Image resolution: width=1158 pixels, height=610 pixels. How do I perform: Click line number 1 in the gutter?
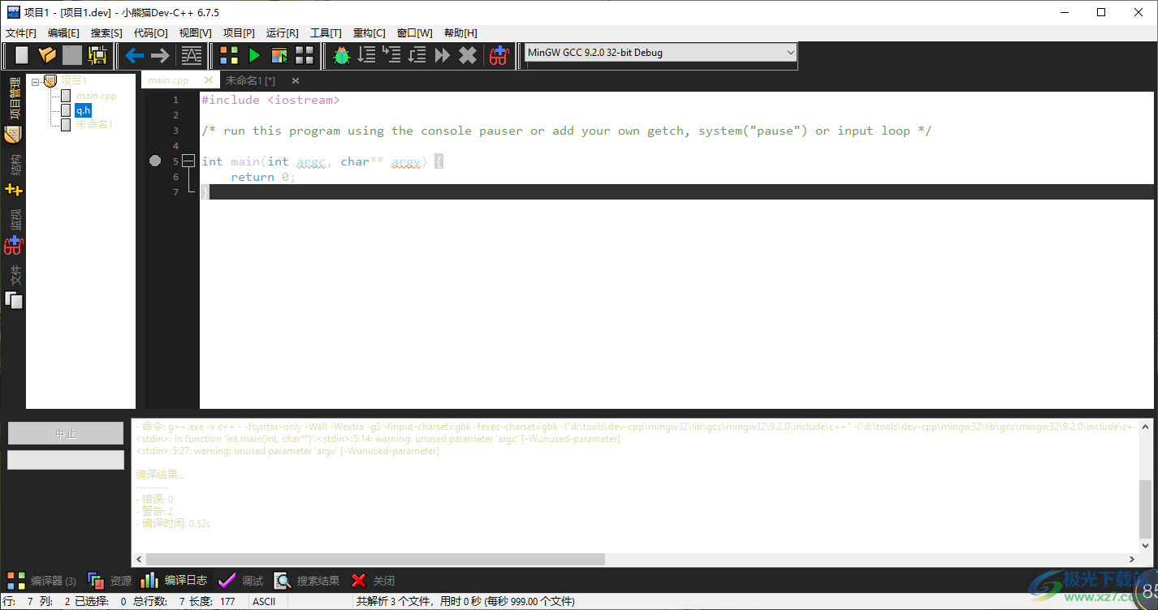point(175,100)
